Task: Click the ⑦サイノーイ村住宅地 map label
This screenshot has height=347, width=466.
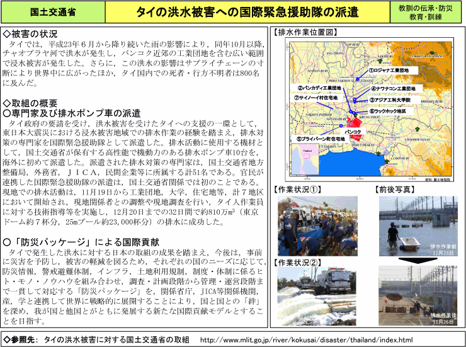Action: 315,98
